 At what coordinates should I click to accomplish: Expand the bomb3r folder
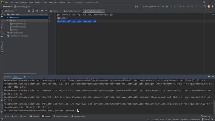(x=7, y=17)
